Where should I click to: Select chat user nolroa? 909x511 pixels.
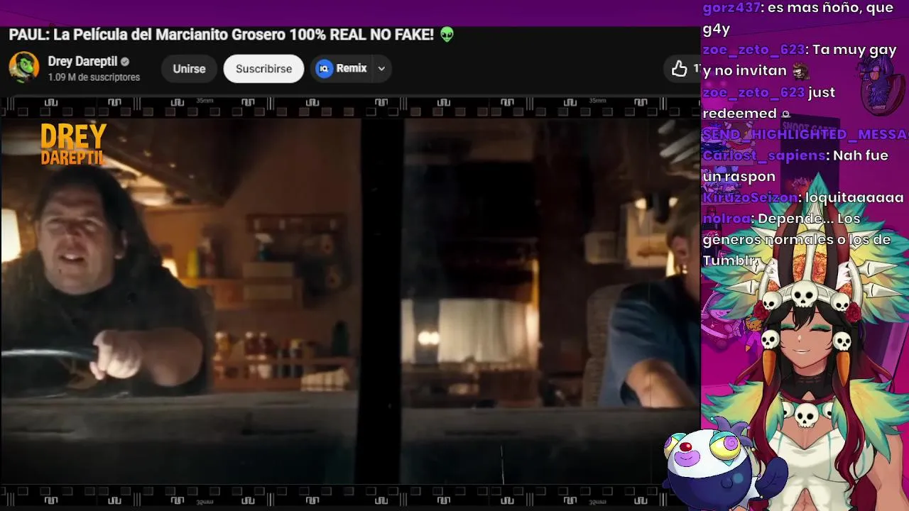click(726, 219)
